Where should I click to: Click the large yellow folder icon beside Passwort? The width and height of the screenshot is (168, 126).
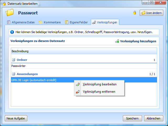9,13
